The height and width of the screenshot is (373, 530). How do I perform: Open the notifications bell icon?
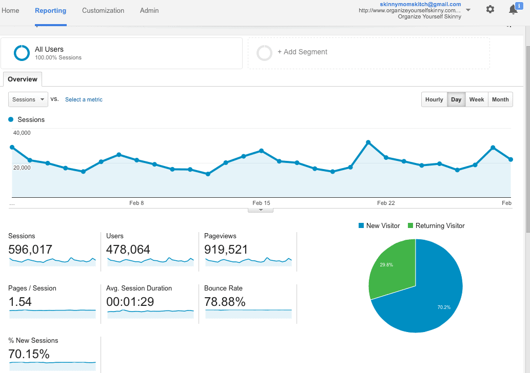coord(513,9)
